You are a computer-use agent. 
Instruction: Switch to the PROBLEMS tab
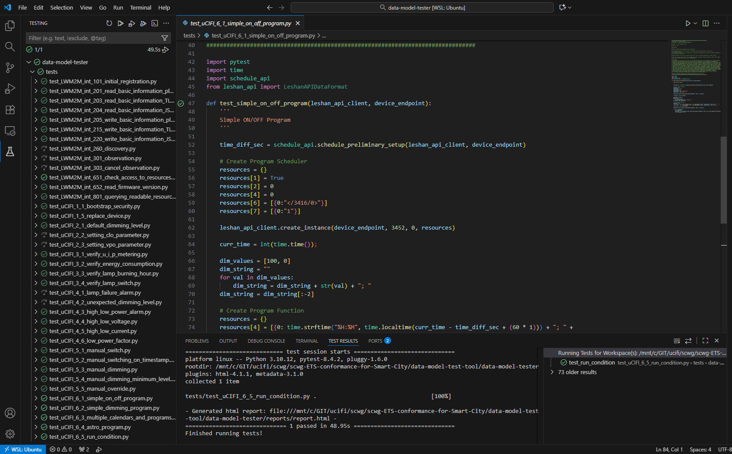click(197, 341)
